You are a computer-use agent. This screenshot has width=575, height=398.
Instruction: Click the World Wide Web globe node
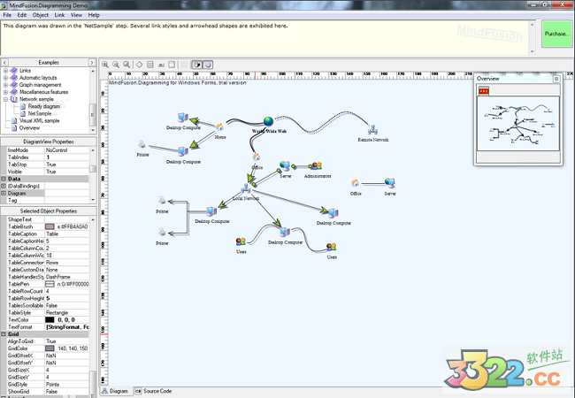268,121
